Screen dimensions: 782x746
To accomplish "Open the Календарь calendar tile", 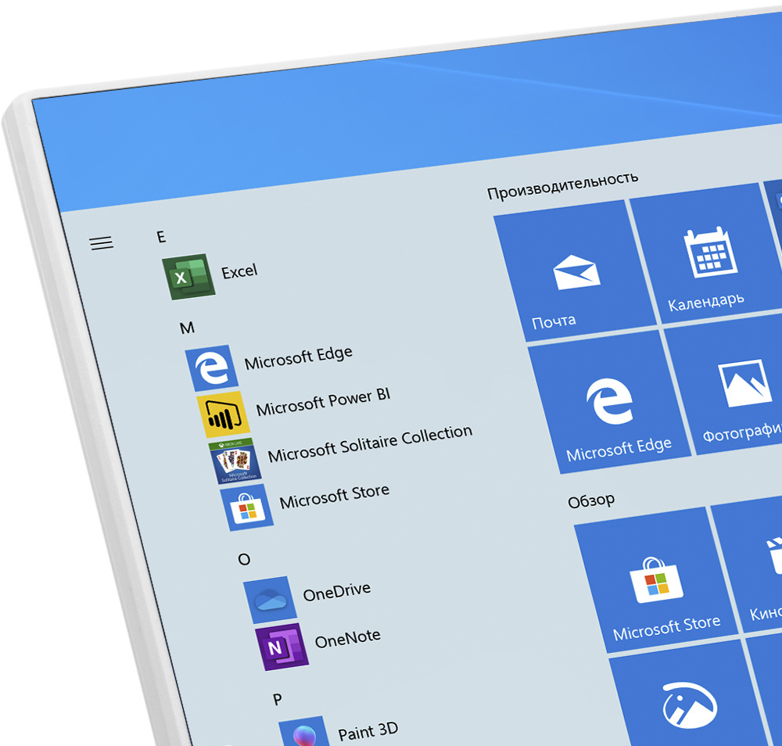I will click(x=705, y=253).
